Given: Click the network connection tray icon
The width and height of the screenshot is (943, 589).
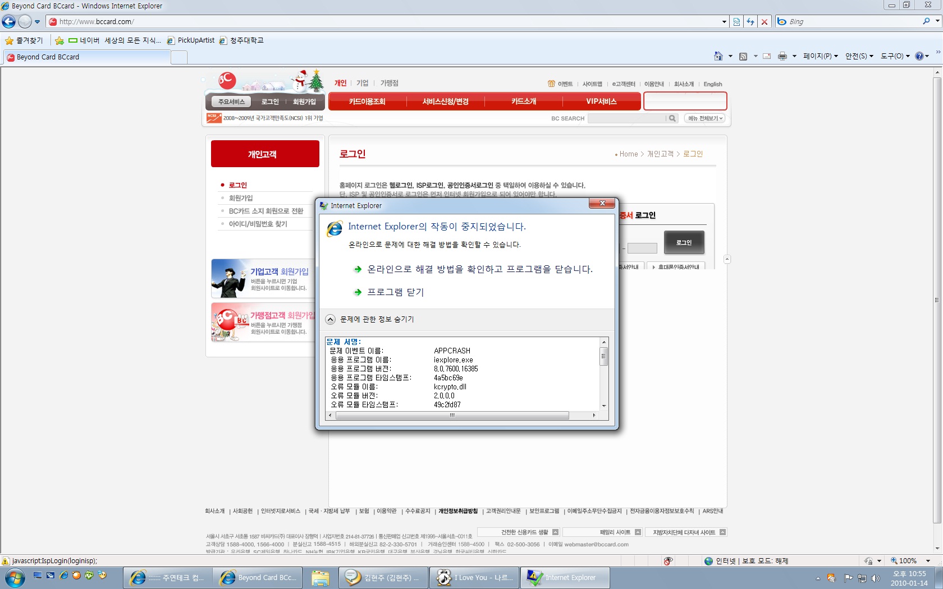Looking at the screenshot, I should pos(862,578).
